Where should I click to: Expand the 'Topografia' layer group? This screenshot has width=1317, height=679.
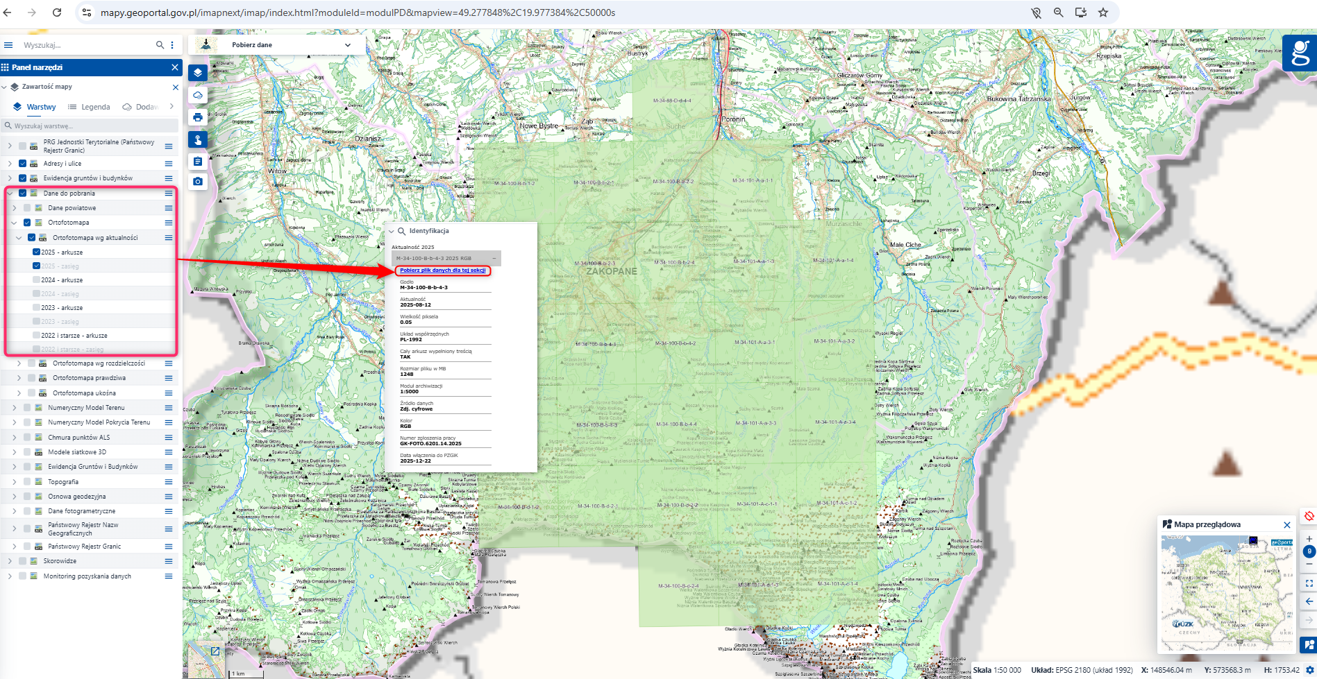tap(14, 482)
